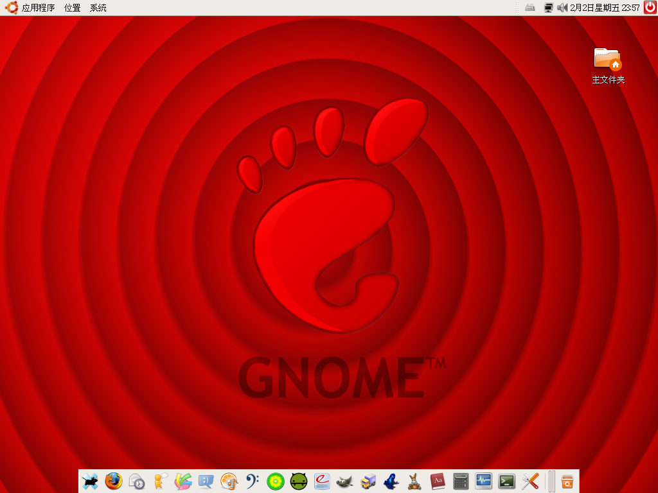Open the blue smiley chat bubble icon
The image size is (658, 493).
point(206,481)
